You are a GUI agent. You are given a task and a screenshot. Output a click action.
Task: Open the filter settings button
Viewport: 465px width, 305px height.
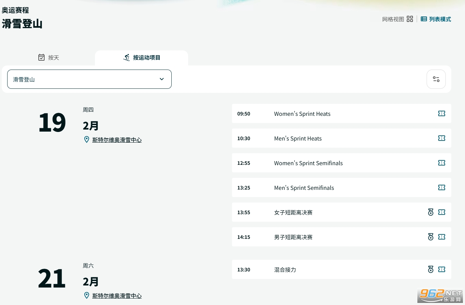pos(436,79)
